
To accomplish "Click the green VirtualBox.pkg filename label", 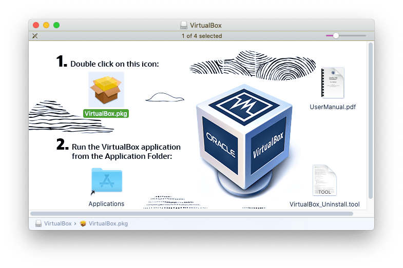I will [106, 114].
